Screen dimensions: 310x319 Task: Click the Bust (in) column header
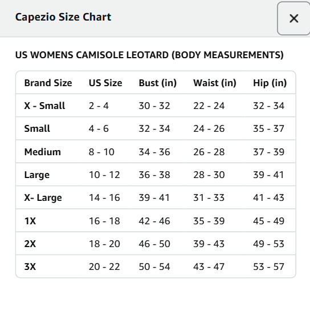(x=158, y=83)
